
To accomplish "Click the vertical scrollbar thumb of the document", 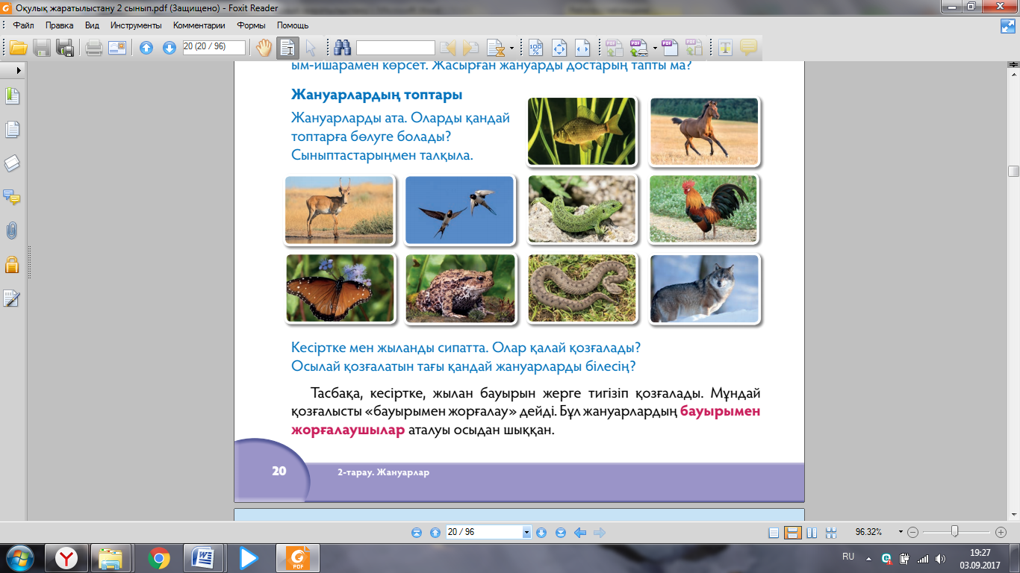I will (x=1013, y=171).
